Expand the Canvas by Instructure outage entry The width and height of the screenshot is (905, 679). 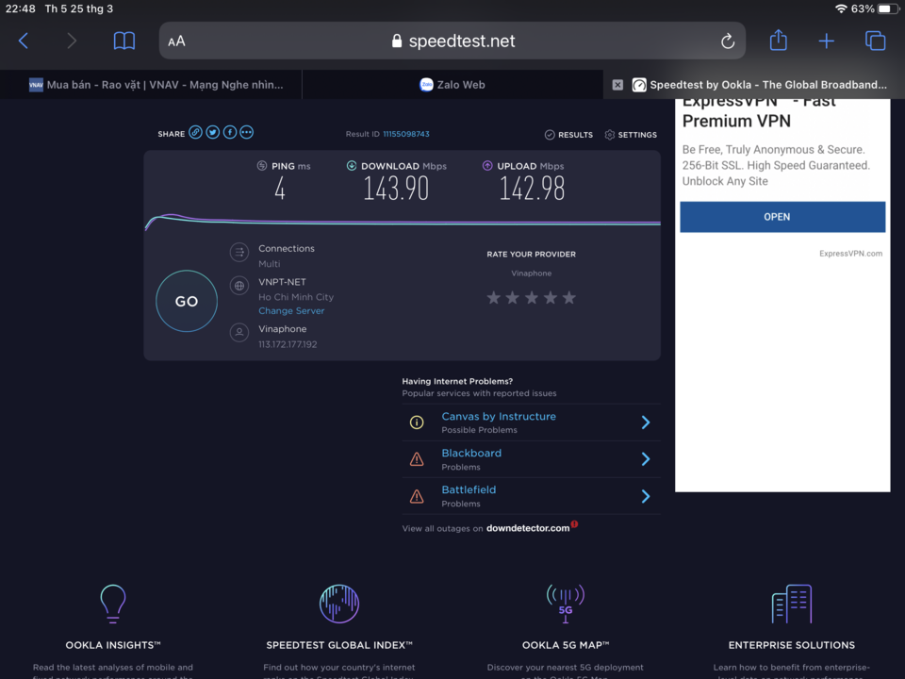point(531,422)
